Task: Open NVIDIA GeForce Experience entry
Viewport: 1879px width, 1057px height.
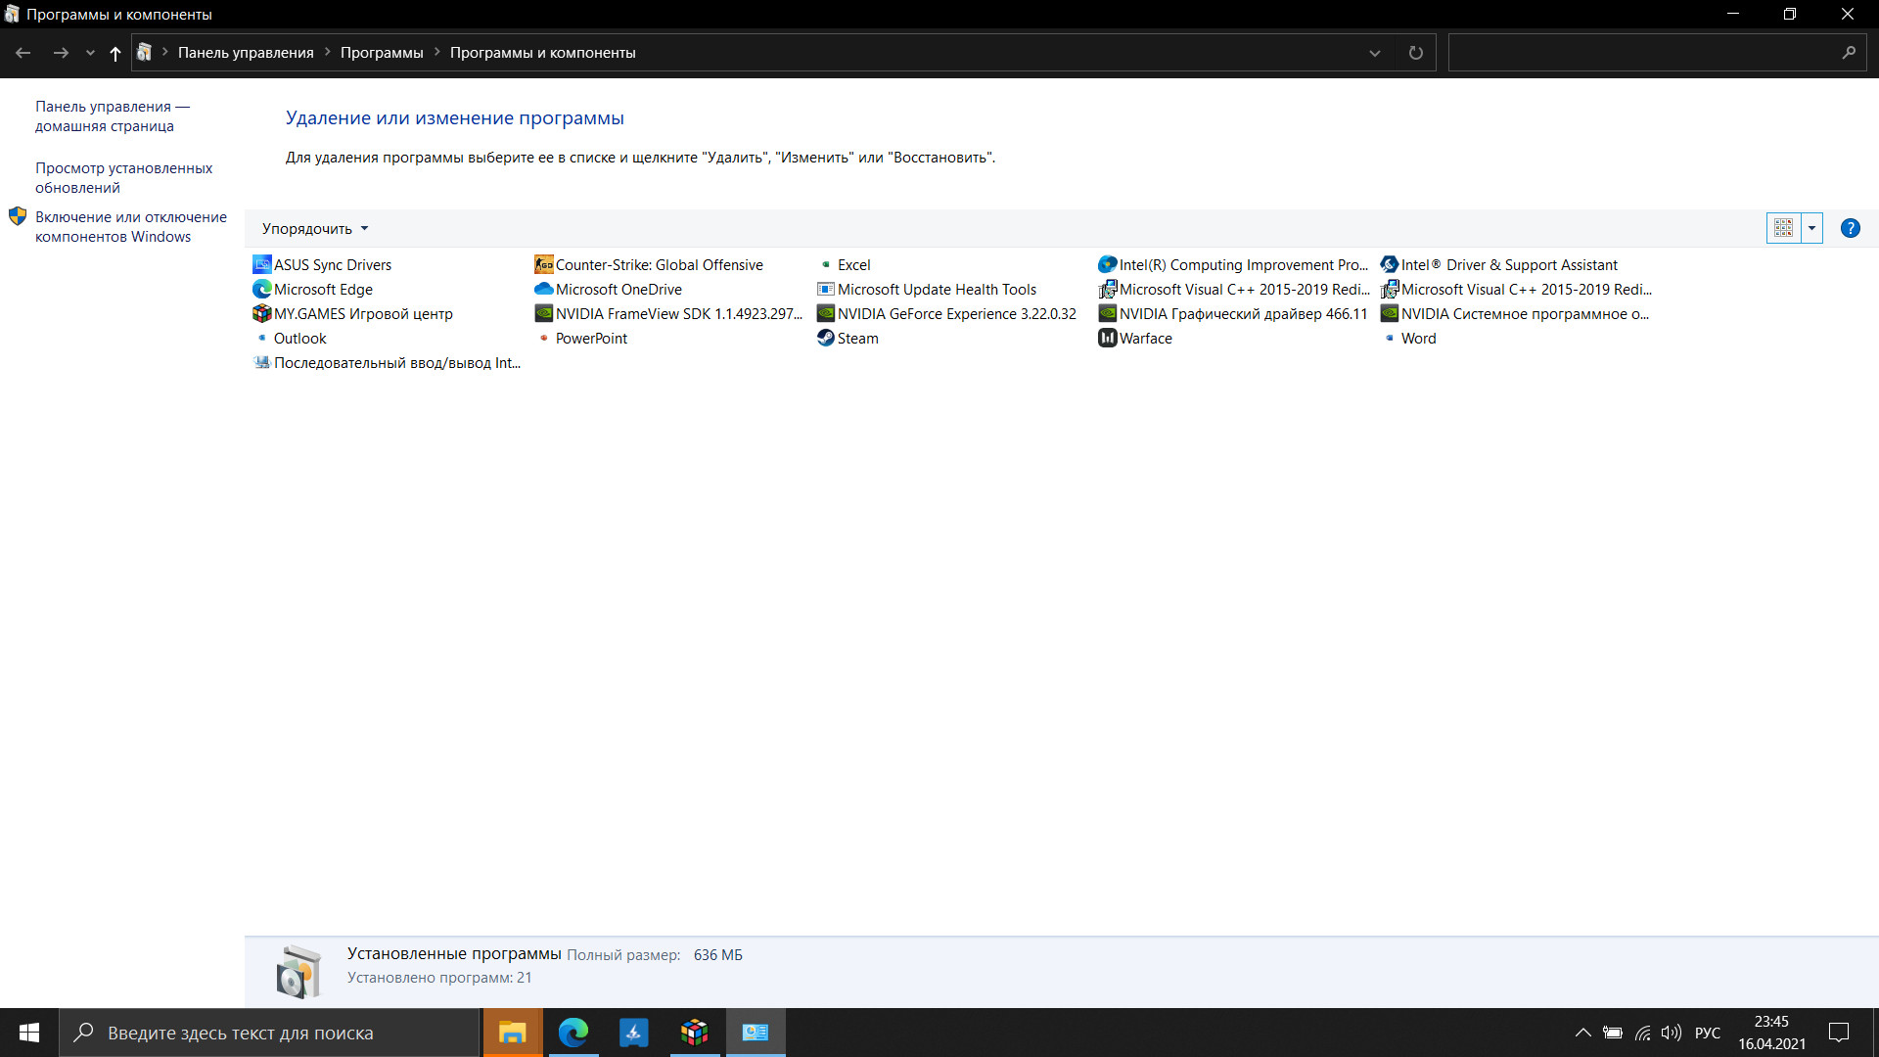Action: (x=956, y=312)
